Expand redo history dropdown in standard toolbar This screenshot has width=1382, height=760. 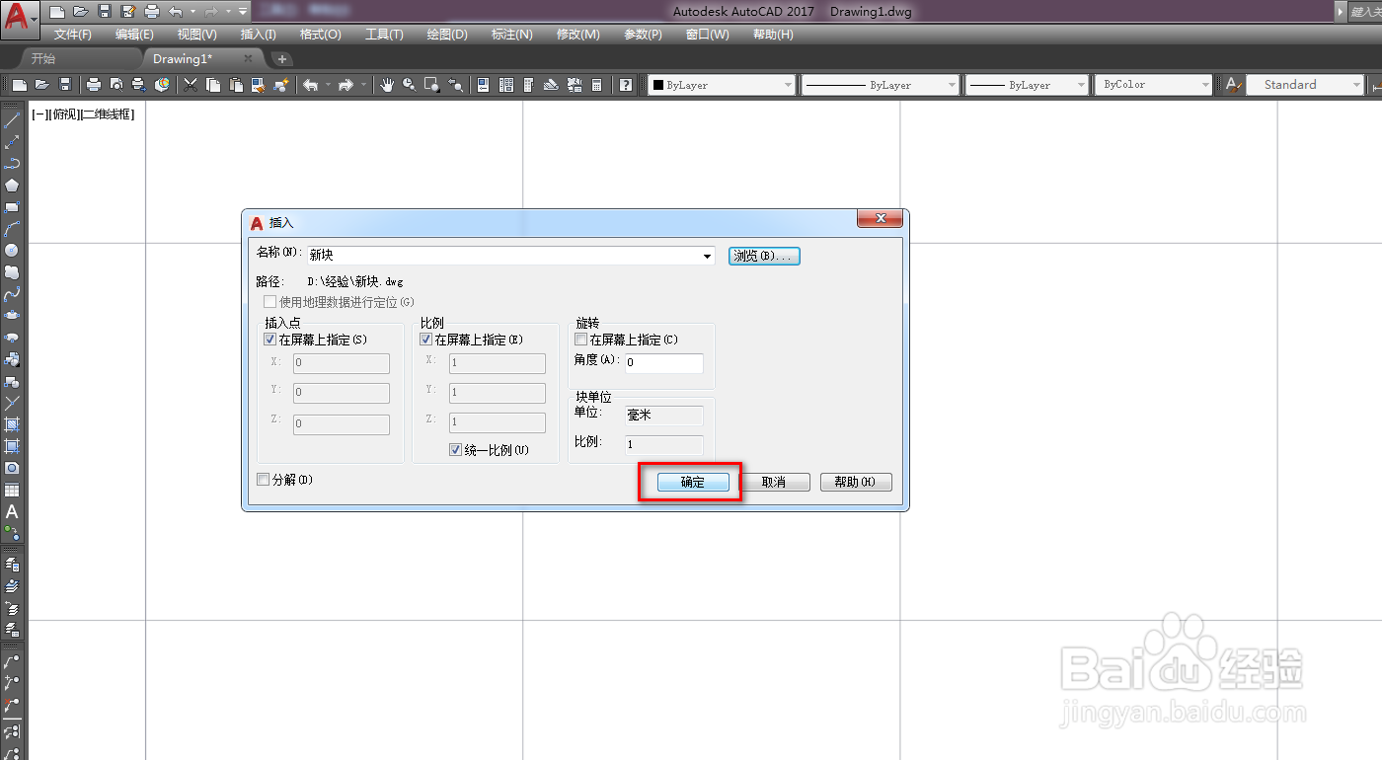point(363,85)
